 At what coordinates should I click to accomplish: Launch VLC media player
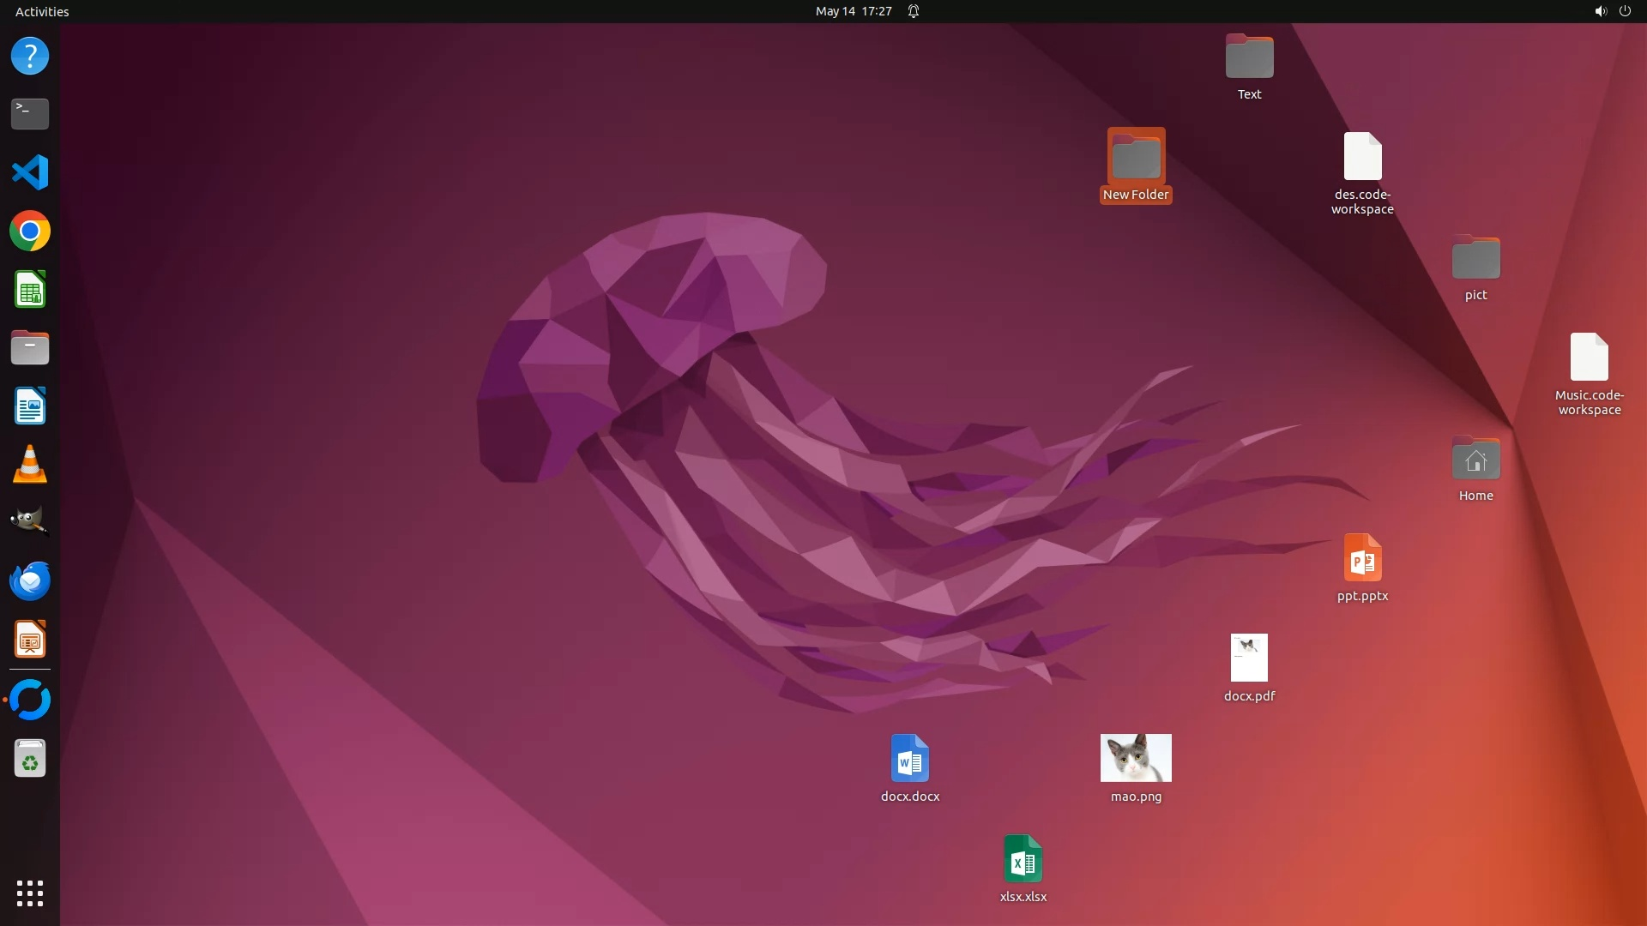[x=30, y=465]
